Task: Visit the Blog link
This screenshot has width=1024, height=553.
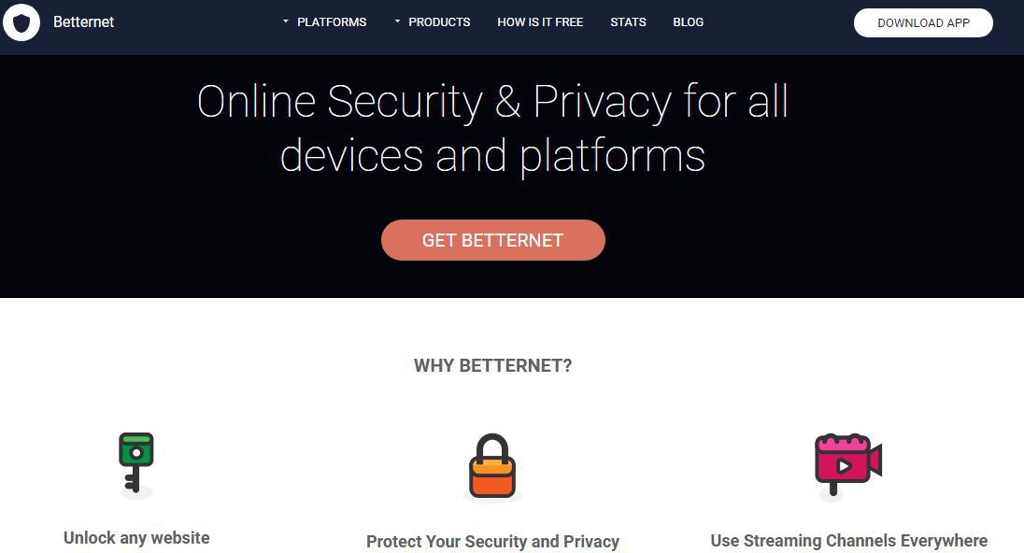Action: [688, 22]
